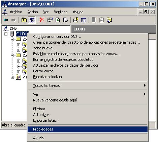Click the New zone folder icon in toolbar
This screenshot has height=142, width=158.
[109, 20]
